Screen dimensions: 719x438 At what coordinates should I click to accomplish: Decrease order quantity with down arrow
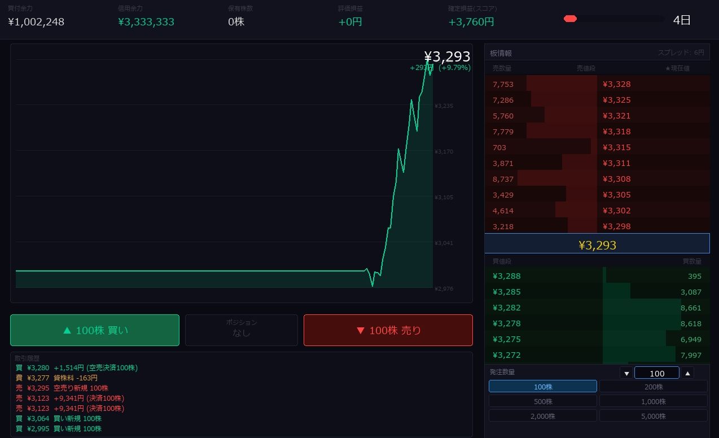[x=626, y=373]
